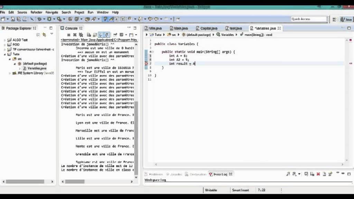Click the Debug bug icon in toolbar

(39, 19)
